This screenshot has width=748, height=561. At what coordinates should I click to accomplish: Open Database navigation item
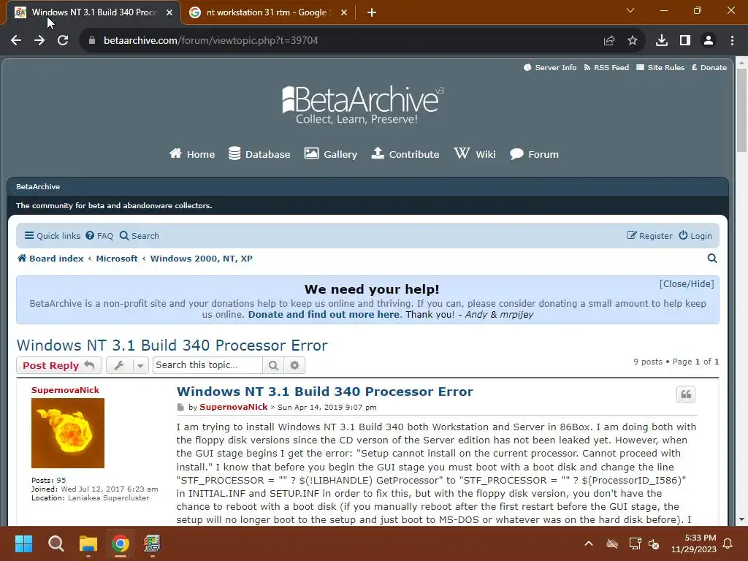259,154
